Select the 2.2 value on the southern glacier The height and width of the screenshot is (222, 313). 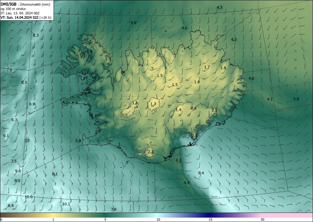(x=151, y=152)
